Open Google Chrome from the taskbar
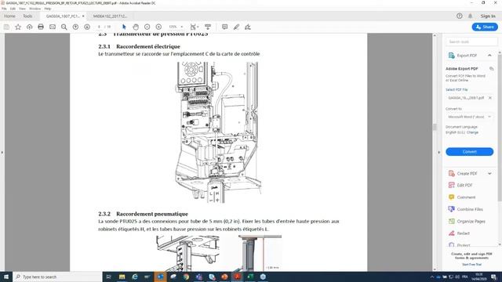Screen dimensions: 502x282 point(186,277)
